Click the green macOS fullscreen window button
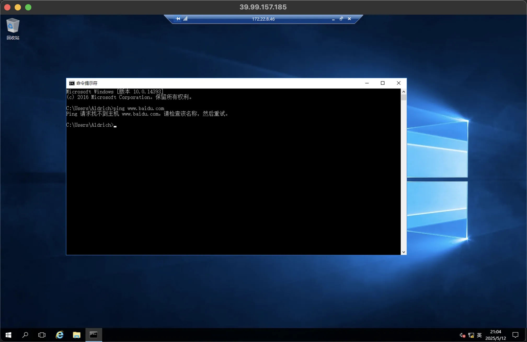 point(28,7)
